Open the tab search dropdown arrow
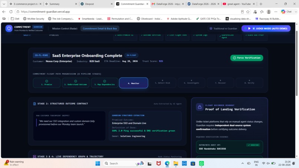Image resolution: width=299 pixels, height=168 pixels. point(4,4)
